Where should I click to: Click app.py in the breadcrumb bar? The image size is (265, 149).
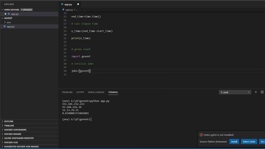click(69, 10)
